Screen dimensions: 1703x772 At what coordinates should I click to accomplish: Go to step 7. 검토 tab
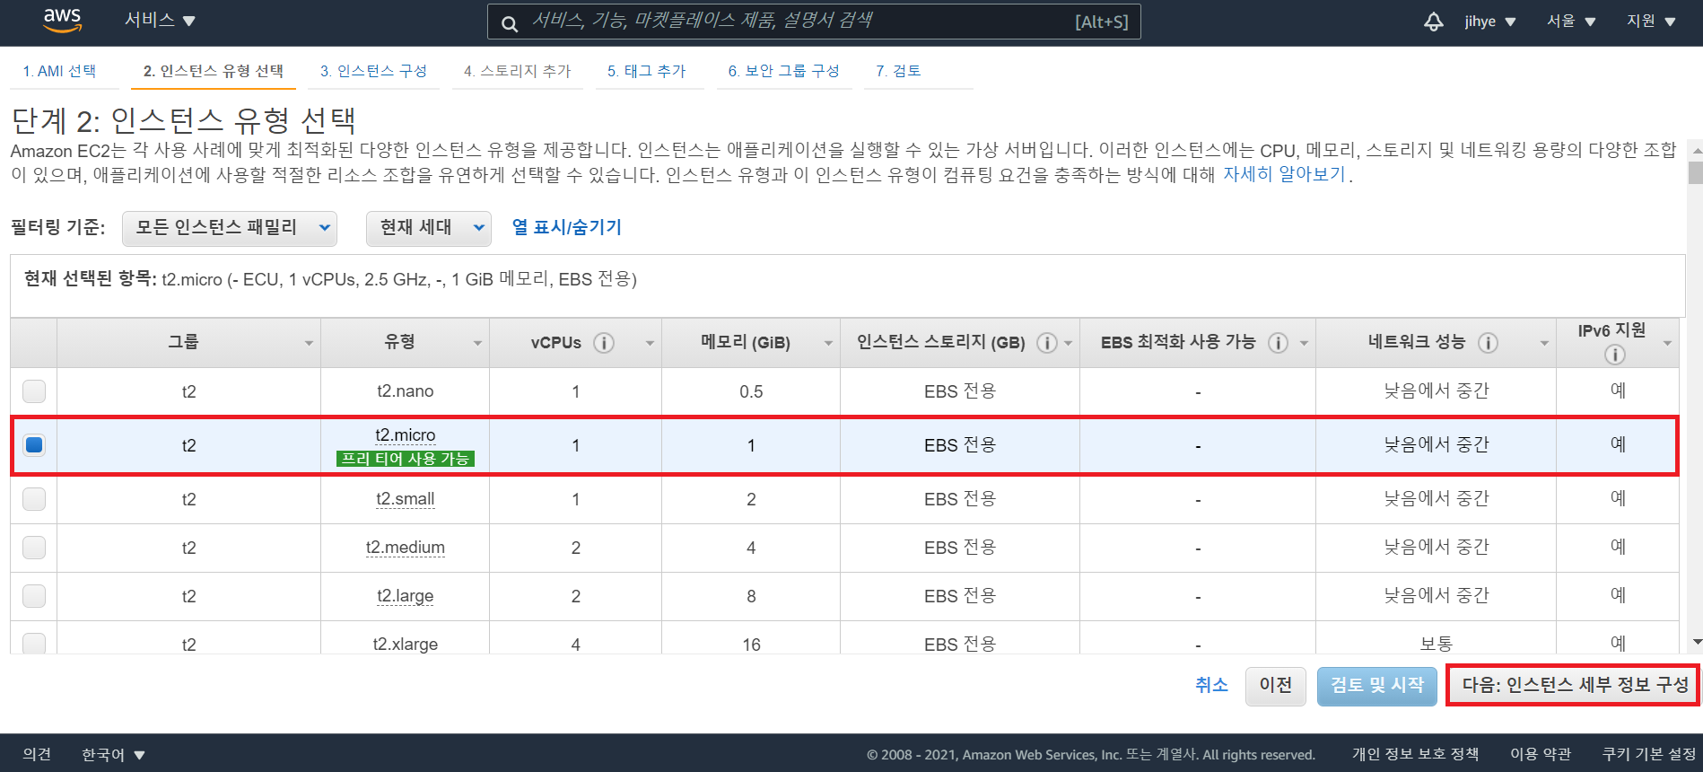(898, 71)
